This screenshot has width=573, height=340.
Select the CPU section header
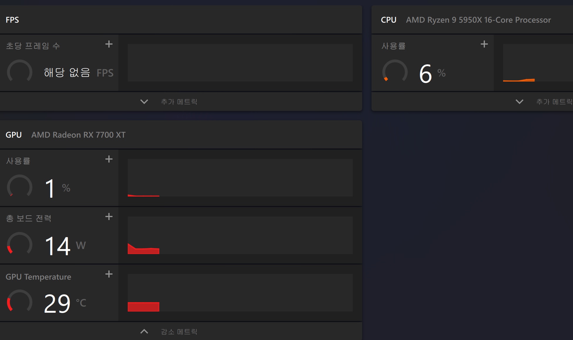(472, 20)
